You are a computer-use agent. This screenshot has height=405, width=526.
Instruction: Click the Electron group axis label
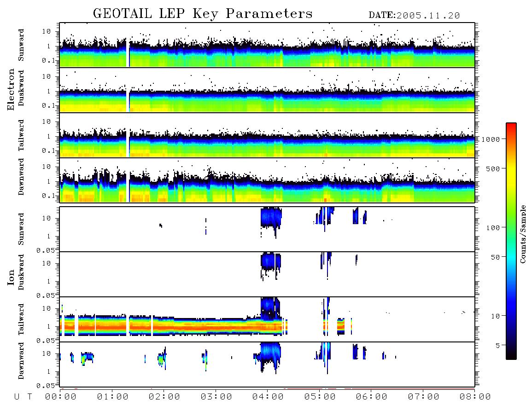tap(11, 89)
